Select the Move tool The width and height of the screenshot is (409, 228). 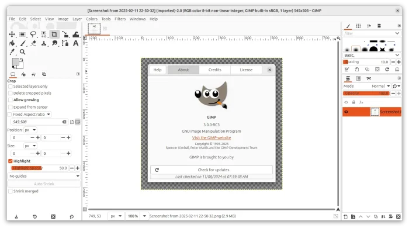[x=12, y=34]
